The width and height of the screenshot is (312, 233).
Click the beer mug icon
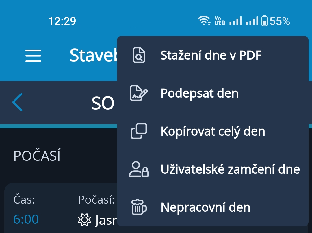(x=139, y=207)
